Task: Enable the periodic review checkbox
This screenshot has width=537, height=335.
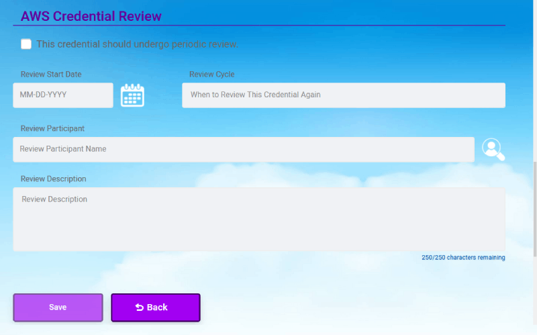Action: coord(26,44)
